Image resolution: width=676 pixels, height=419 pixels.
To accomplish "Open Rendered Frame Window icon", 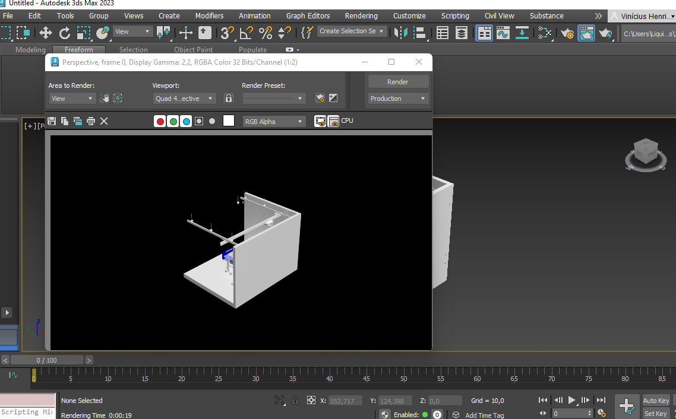I will point(586,33).
